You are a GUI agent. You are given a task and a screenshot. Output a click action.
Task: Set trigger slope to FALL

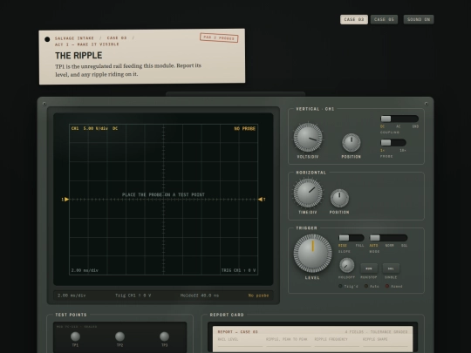point(359,246)
